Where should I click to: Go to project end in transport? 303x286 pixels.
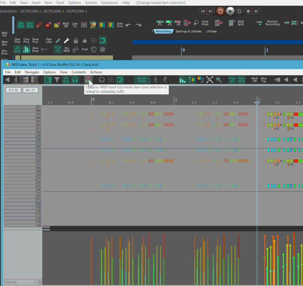point(210,11)
